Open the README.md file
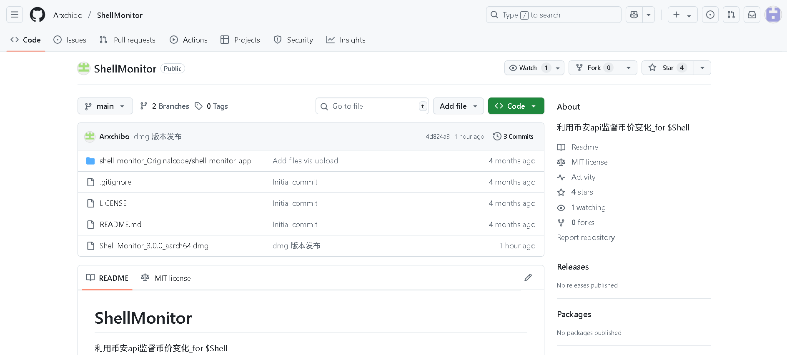 pos(120,225)
